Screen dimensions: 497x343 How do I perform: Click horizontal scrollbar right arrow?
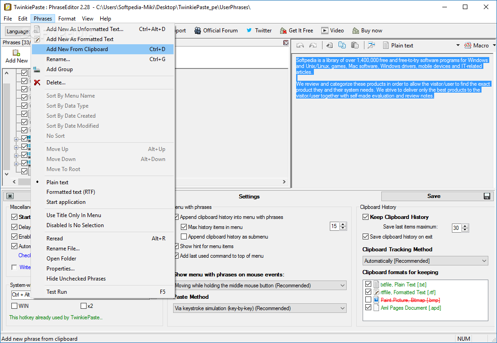tap(284, 182)
